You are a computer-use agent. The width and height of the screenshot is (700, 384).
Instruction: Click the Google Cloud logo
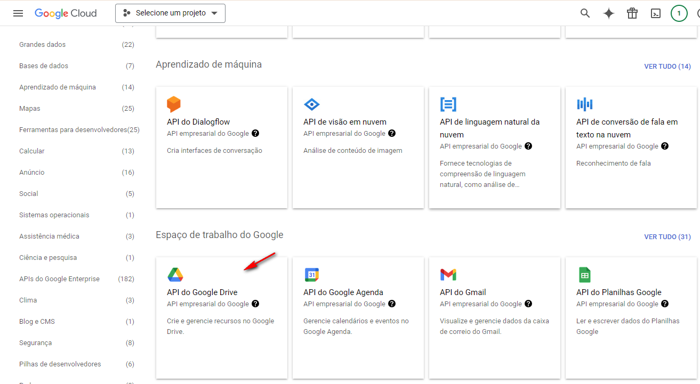(66, 13)
